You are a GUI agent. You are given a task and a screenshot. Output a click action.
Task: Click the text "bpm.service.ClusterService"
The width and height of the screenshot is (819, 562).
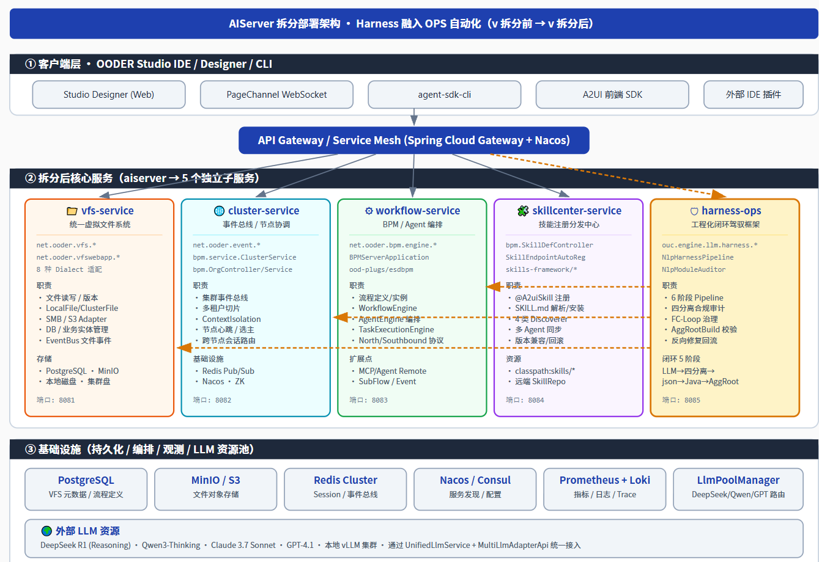[x=245, y=257]
